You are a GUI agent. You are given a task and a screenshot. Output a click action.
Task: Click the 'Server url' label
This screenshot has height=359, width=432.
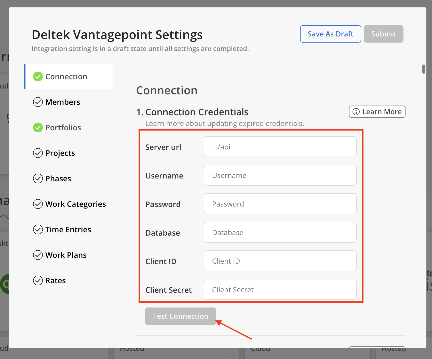(163, 147)
